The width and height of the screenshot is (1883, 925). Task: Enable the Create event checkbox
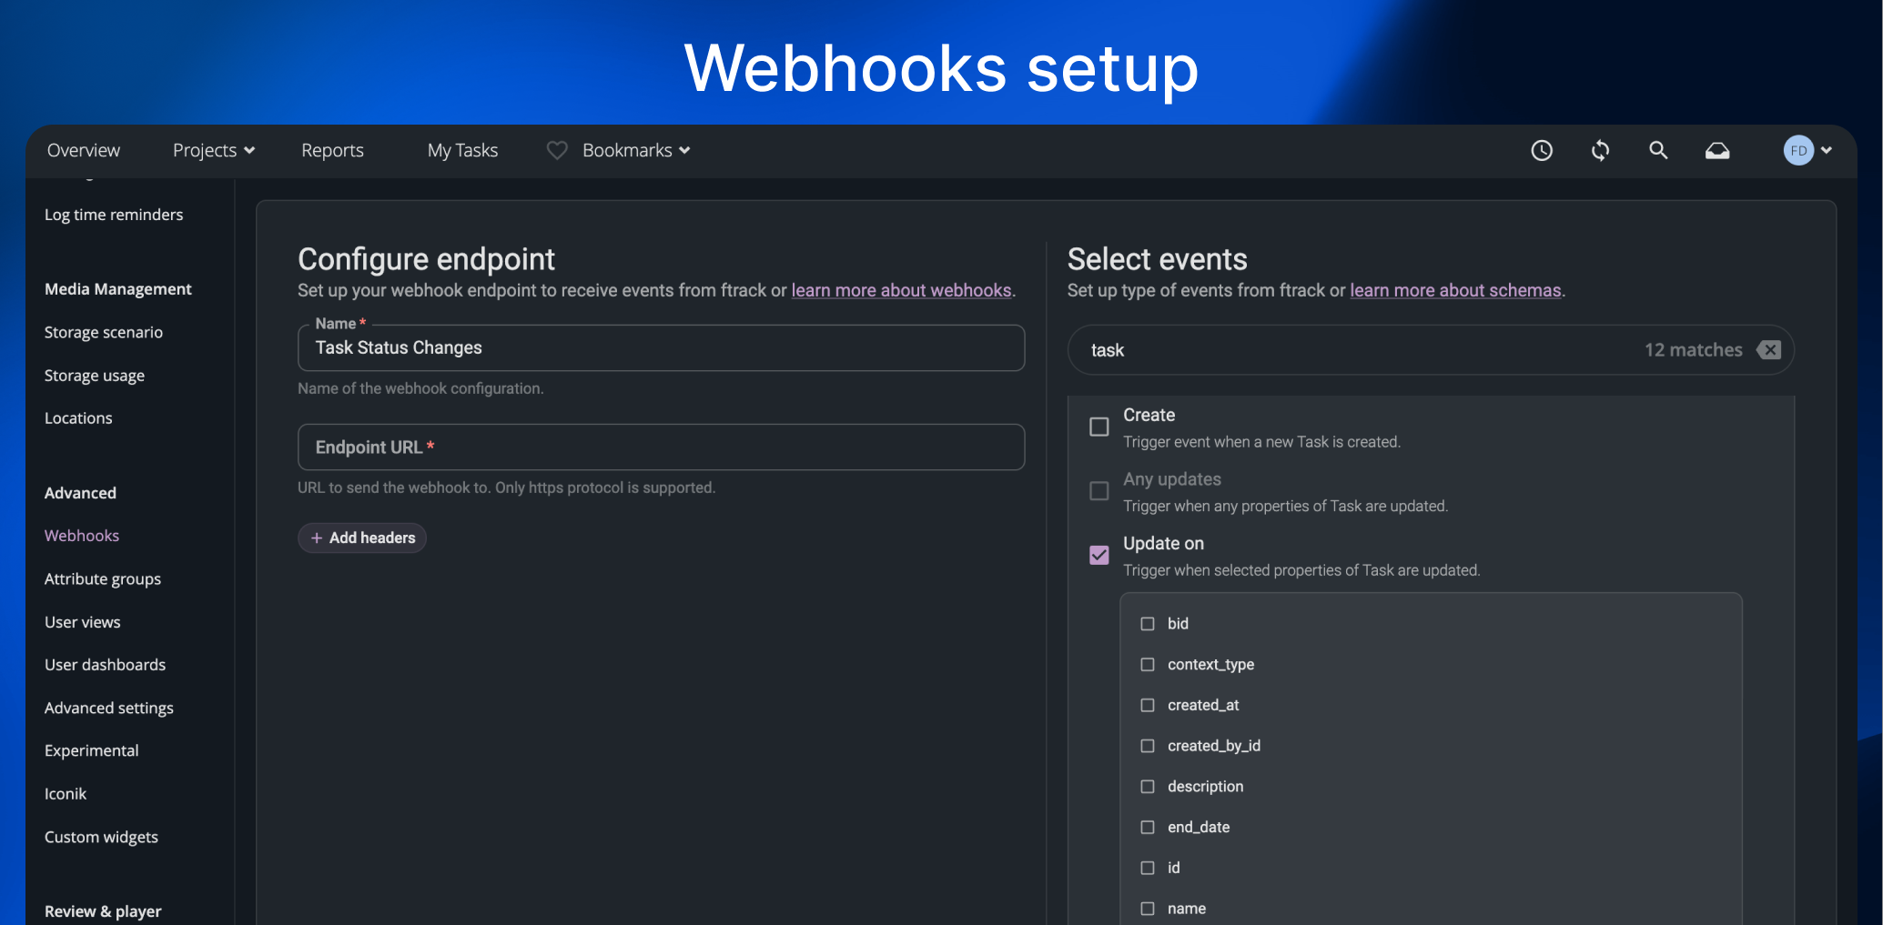coord(1099,427)
